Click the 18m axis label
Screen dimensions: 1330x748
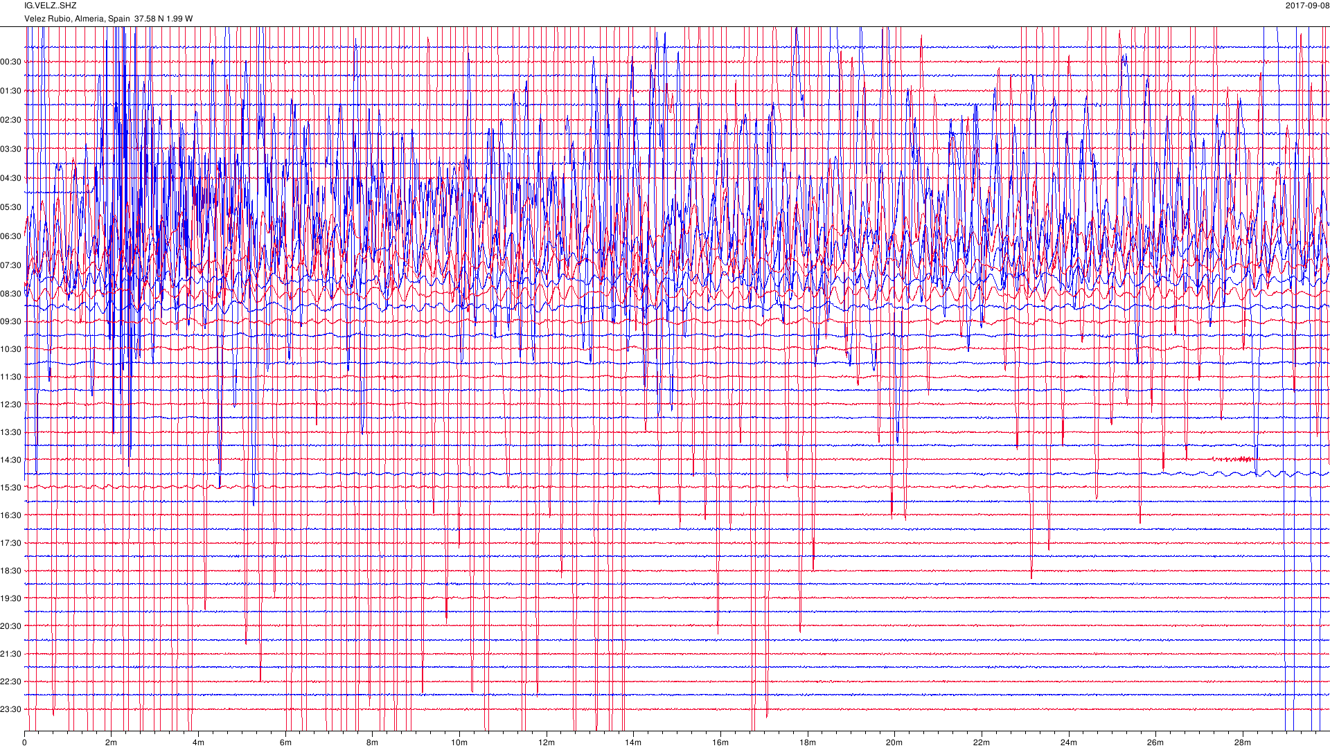click(807, 742)
